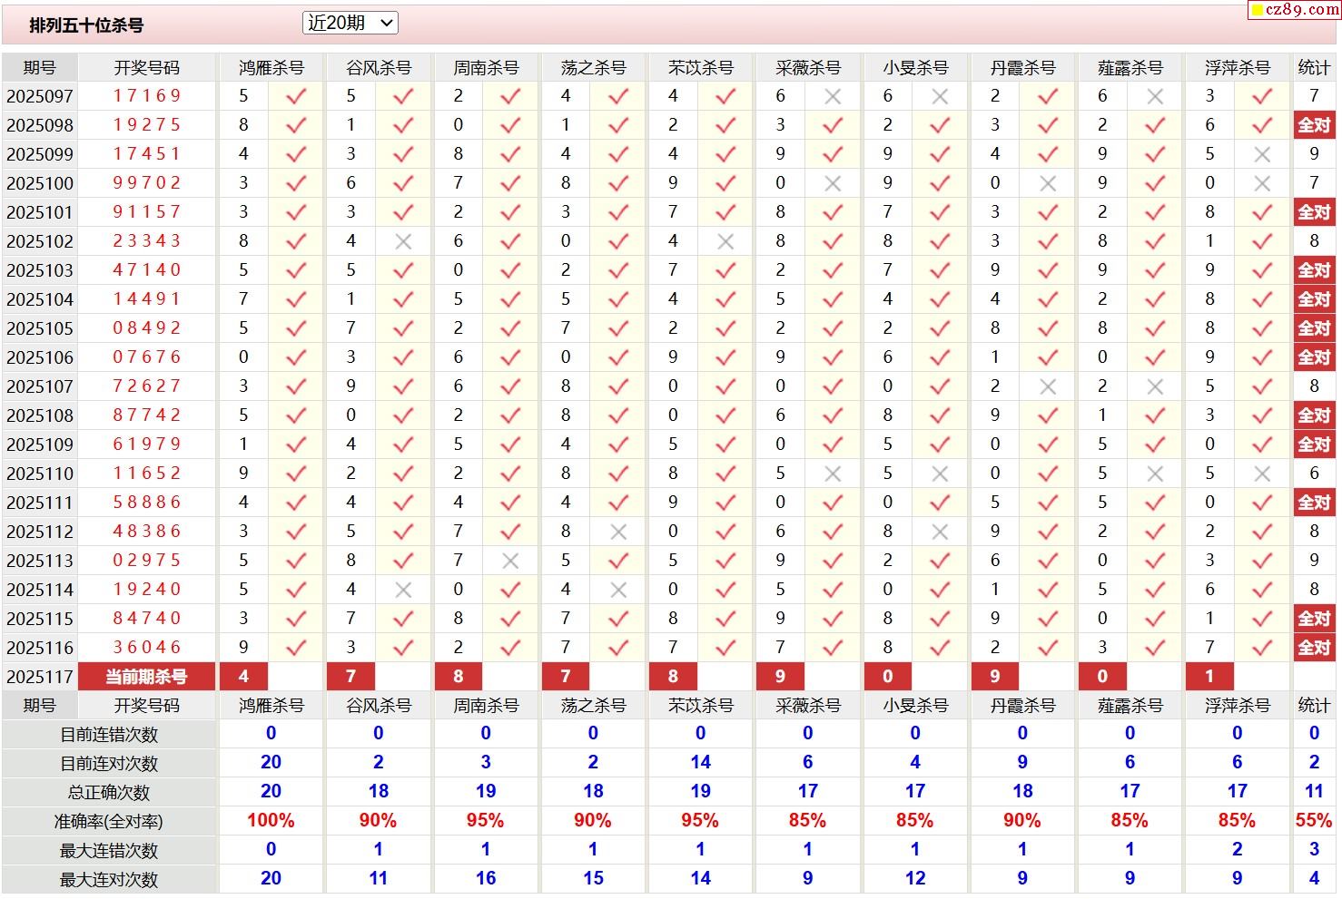1342x899 pixels.
Task: Click the top 谷风杀号 column header
Action: click(379, 68)
